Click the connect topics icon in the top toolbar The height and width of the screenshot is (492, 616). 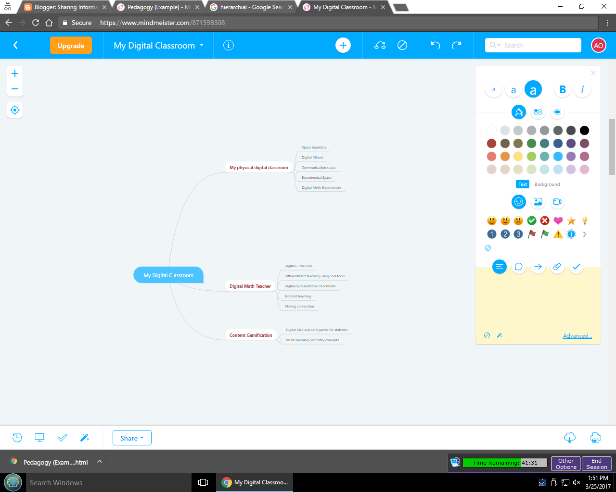coord(380,45)
